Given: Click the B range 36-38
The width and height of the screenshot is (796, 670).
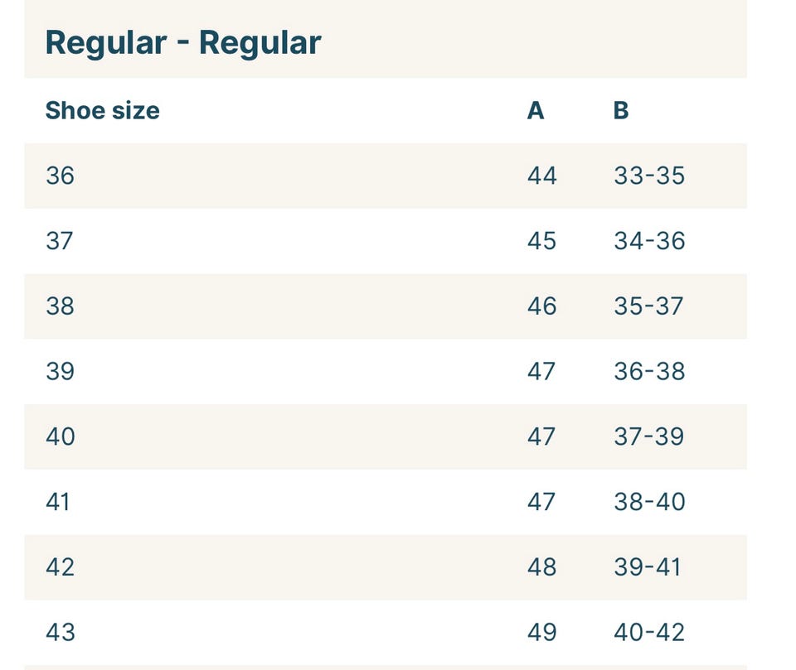Looking at the screenshot, I should click(x=649, y=371).
